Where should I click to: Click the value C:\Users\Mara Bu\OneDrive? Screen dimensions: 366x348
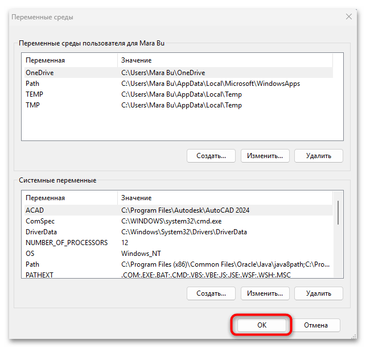click(x=163, y=73)
